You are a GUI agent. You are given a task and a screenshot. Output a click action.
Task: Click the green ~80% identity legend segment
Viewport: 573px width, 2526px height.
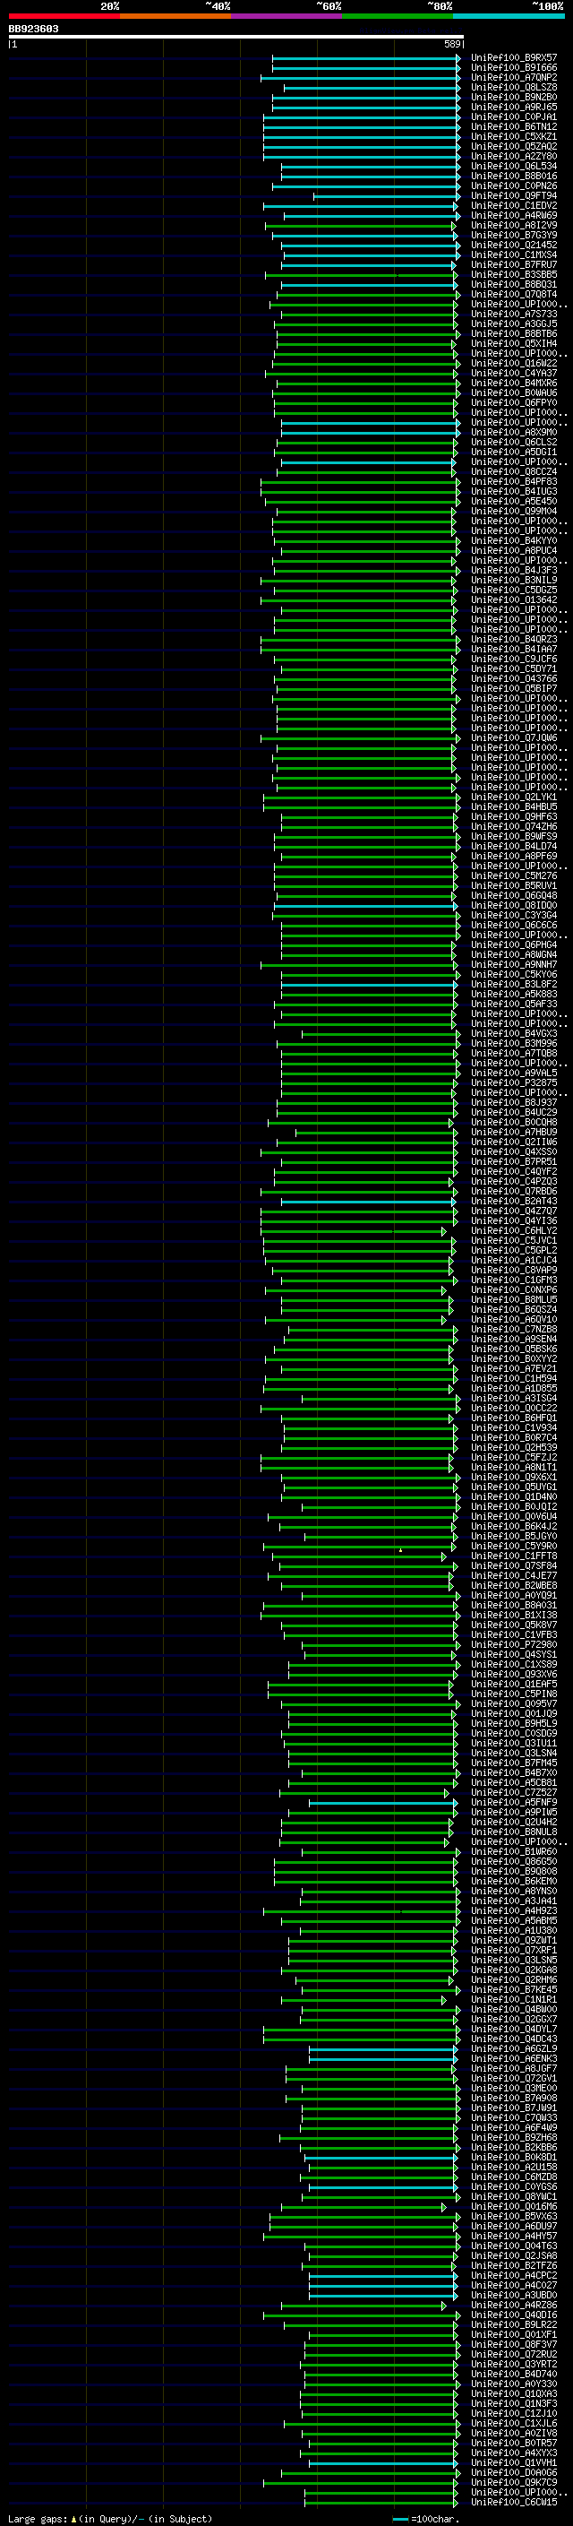[398, 16]
